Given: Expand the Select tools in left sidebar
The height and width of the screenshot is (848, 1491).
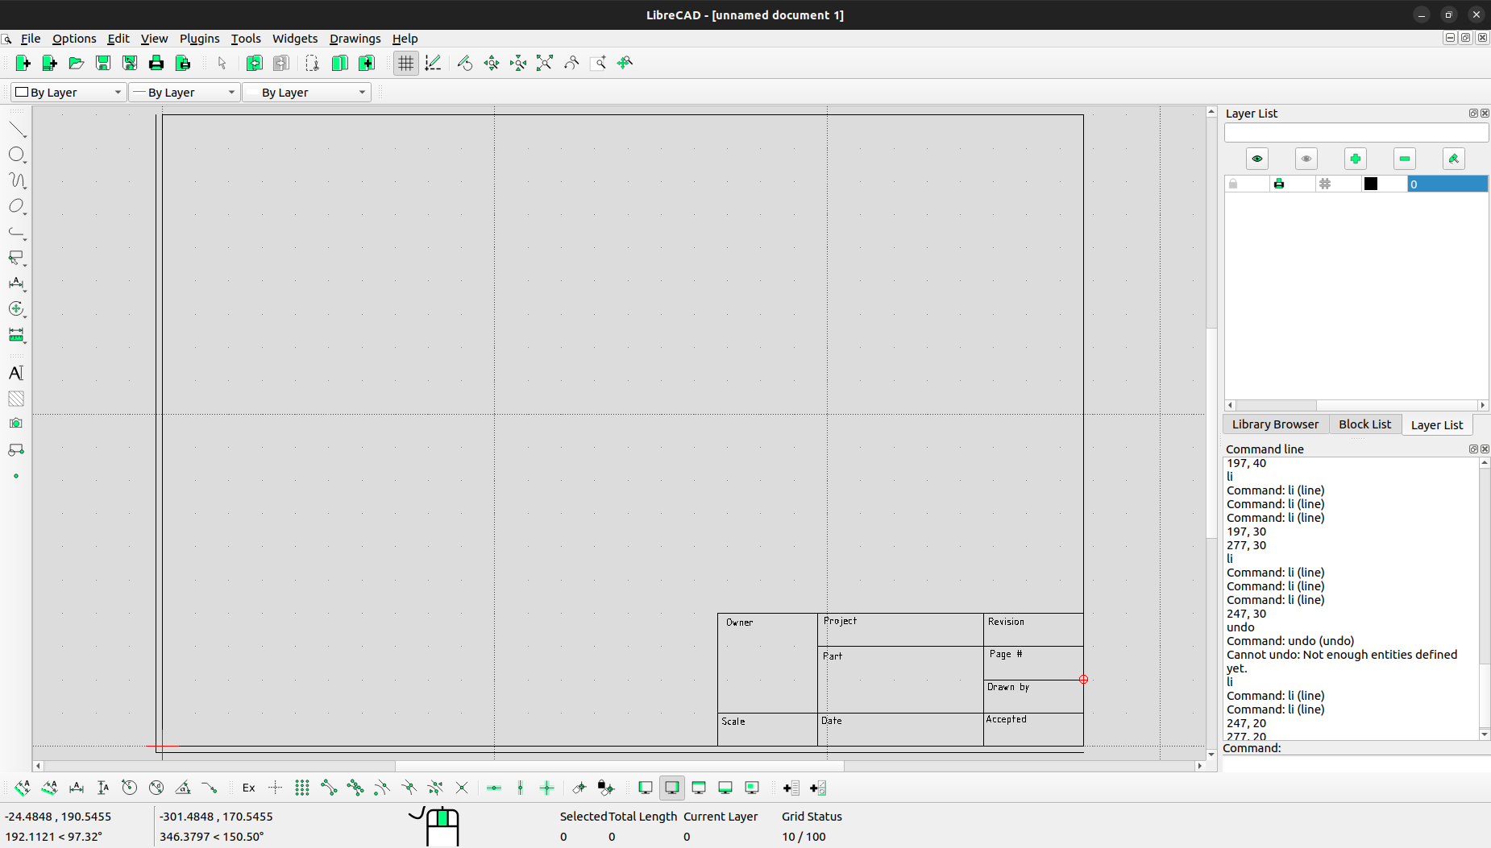Looking at the screenshot, I should [x=17, y=258].
